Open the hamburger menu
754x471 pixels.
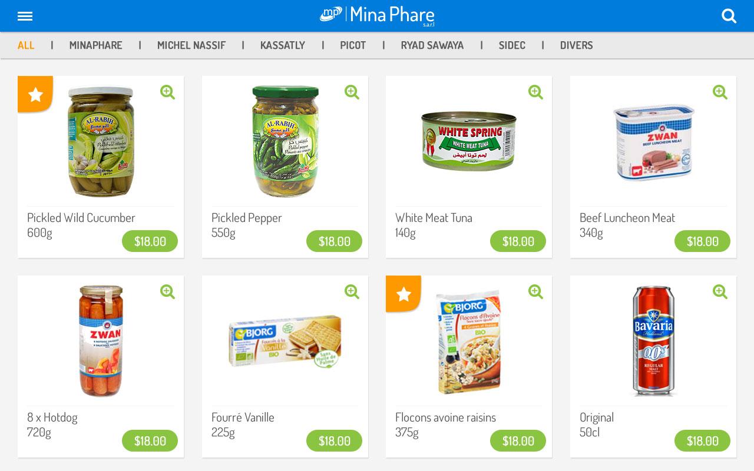pos(25,16)
